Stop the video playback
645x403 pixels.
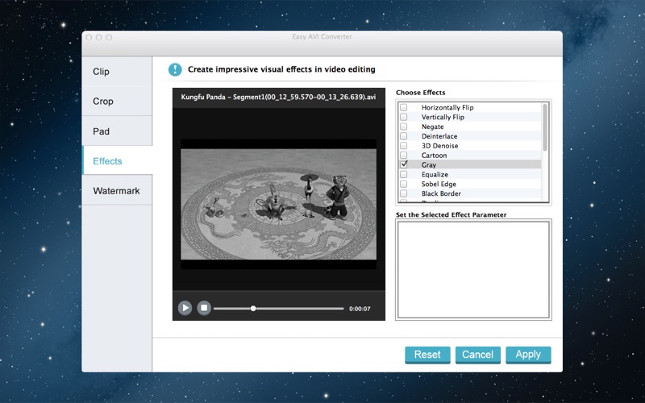coord(204,308)
